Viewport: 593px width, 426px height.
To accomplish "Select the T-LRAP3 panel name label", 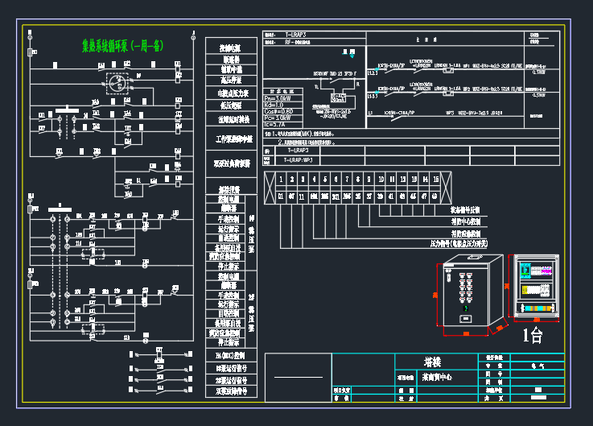I will [x=295, y=35].
